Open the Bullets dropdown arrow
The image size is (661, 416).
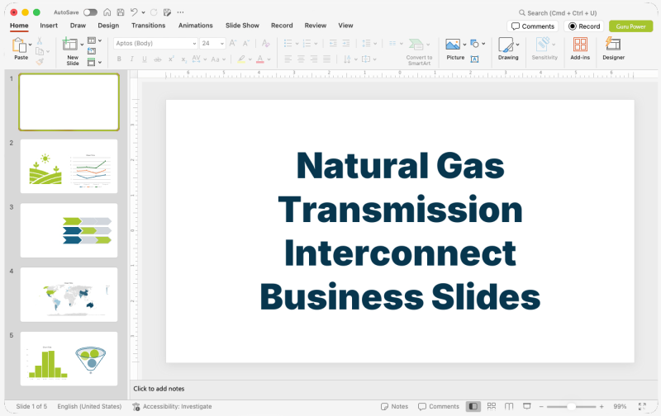click(x=297, y=44)
